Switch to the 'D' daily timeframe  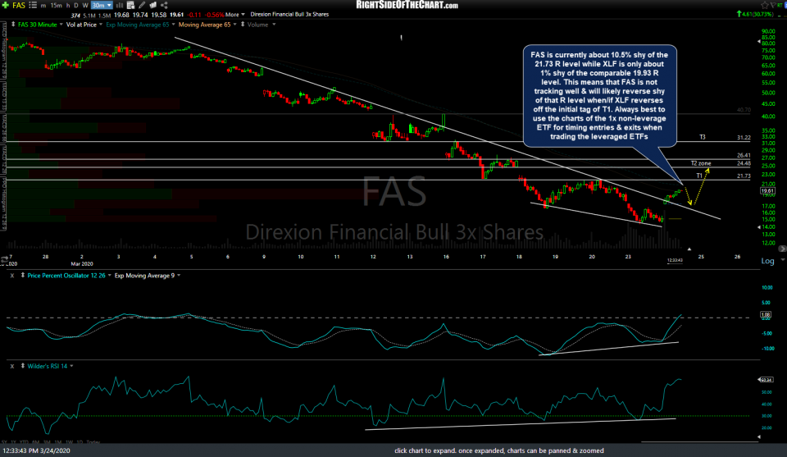pos(76,6)
